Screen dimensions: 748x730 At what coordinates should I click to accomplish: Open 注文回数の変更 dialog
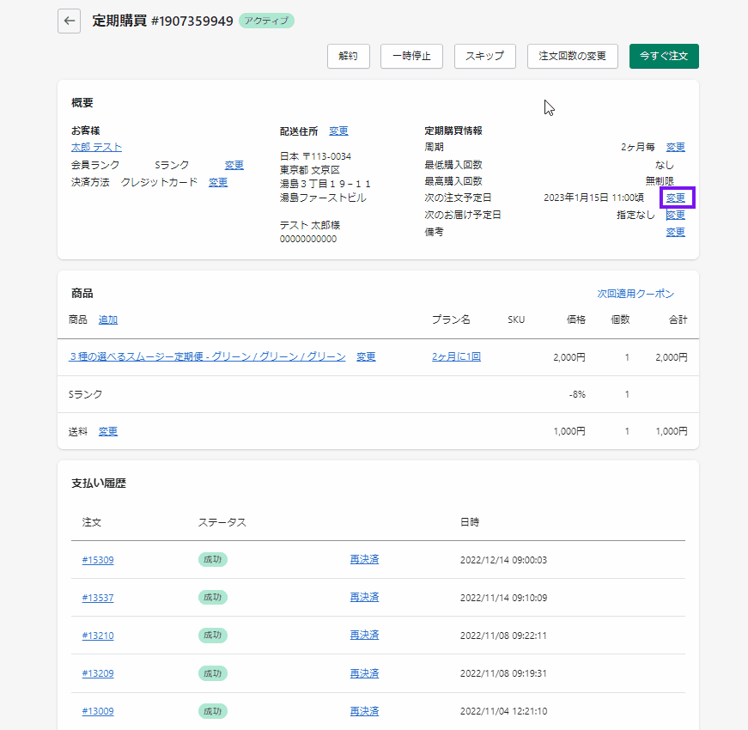(x=572, y=56)
